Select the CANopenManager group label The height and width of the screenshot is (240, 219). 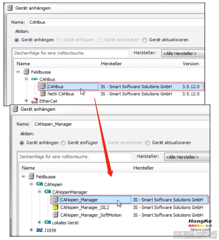pos(70,192)
